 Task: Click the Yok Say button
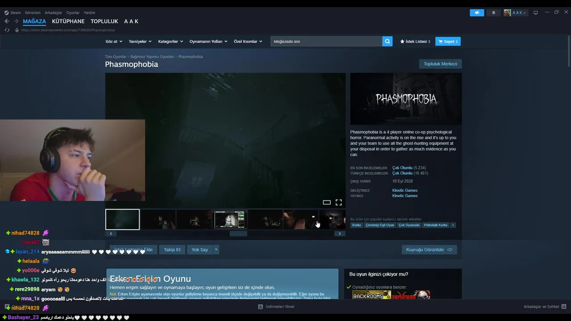click(x=200, y=250)
